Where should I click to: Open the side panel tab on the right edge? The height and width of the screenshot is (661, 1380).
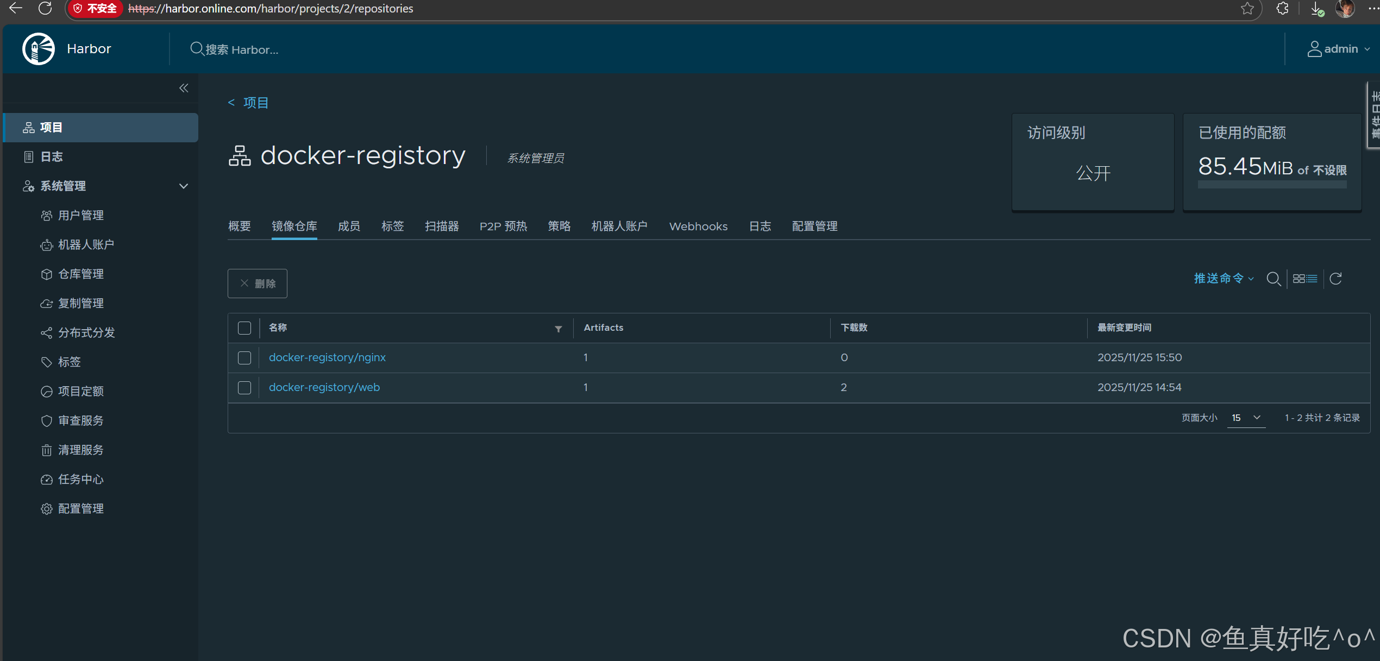point(1374,115)
